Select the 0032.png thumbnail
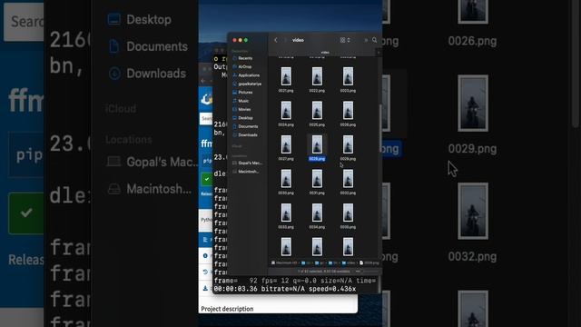 coord(348,179)
